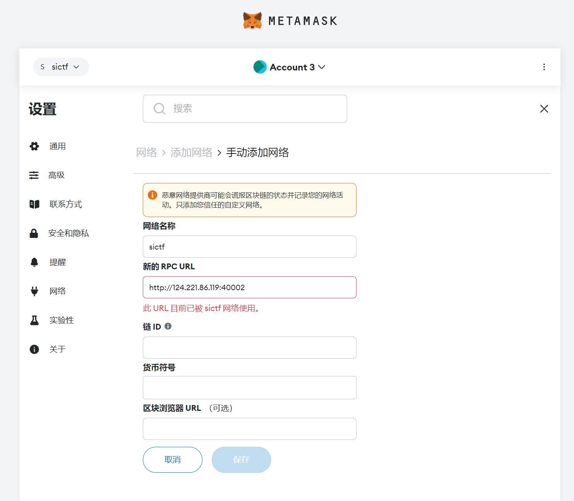Select the 联系方式 settings tab
Image resolution: width=574 pixels, height=501 pixels.
click(66, 204)
